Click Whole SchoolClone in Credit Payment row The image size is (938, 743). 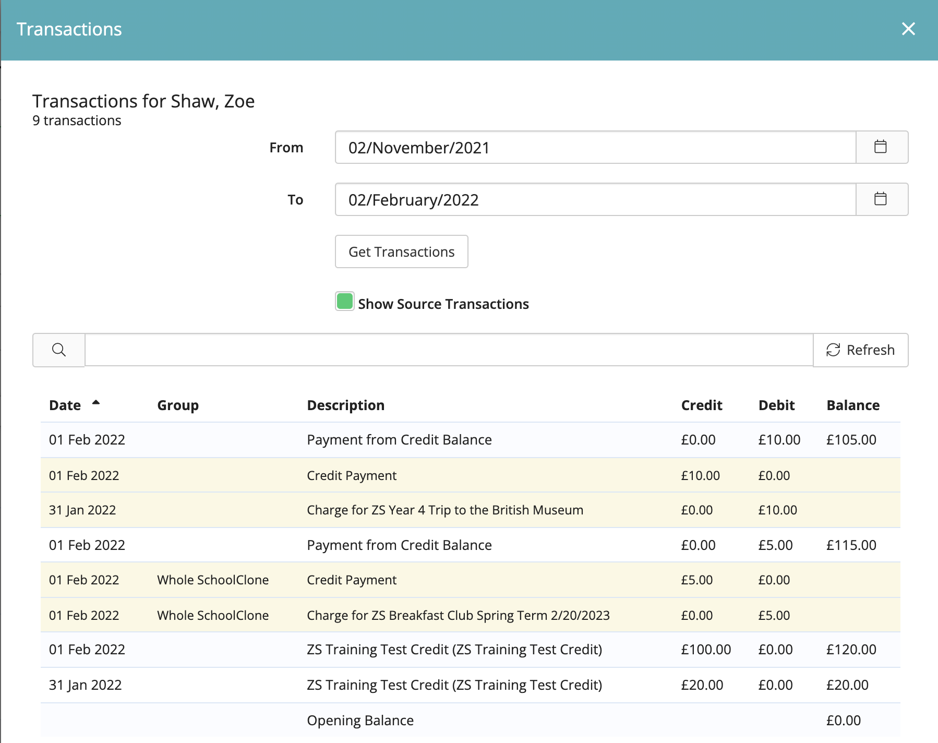pyautogui.click(x=213, y=580)
